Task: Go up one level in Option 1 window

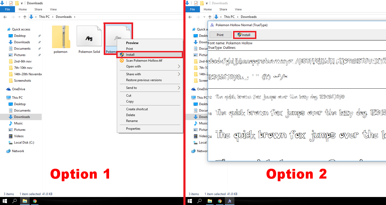Action: (x=25, y=17)
